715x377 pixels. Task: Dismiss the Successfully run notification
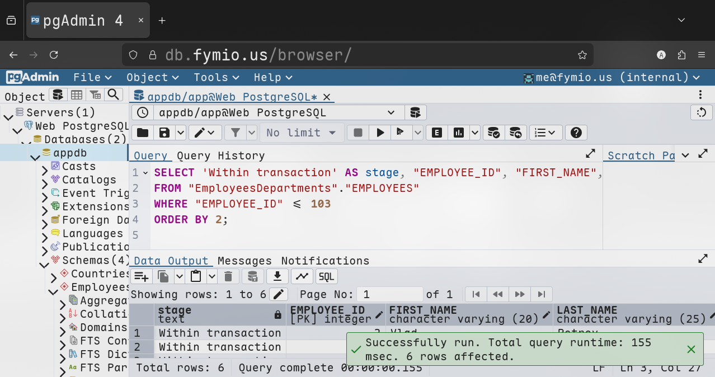(x=691, y=350)
